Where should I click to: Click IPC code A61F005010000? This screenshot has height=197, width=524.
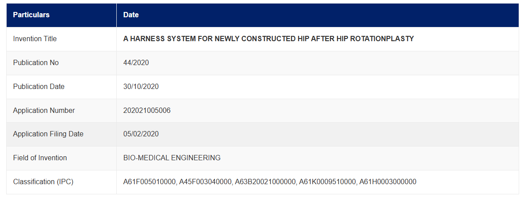(x=149, y=182)
